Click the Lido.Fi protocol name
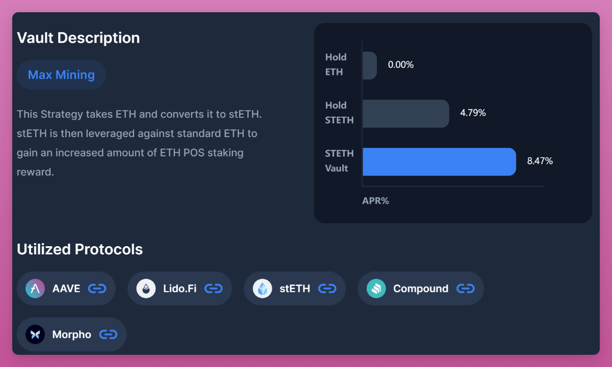This screenshot has width=612, height=367. point(180,289)
